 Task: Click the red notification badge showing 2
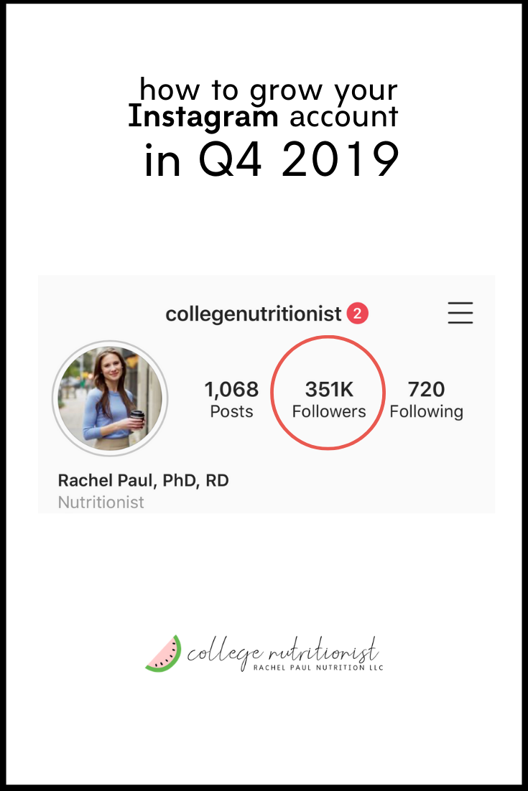coord(357,314)
